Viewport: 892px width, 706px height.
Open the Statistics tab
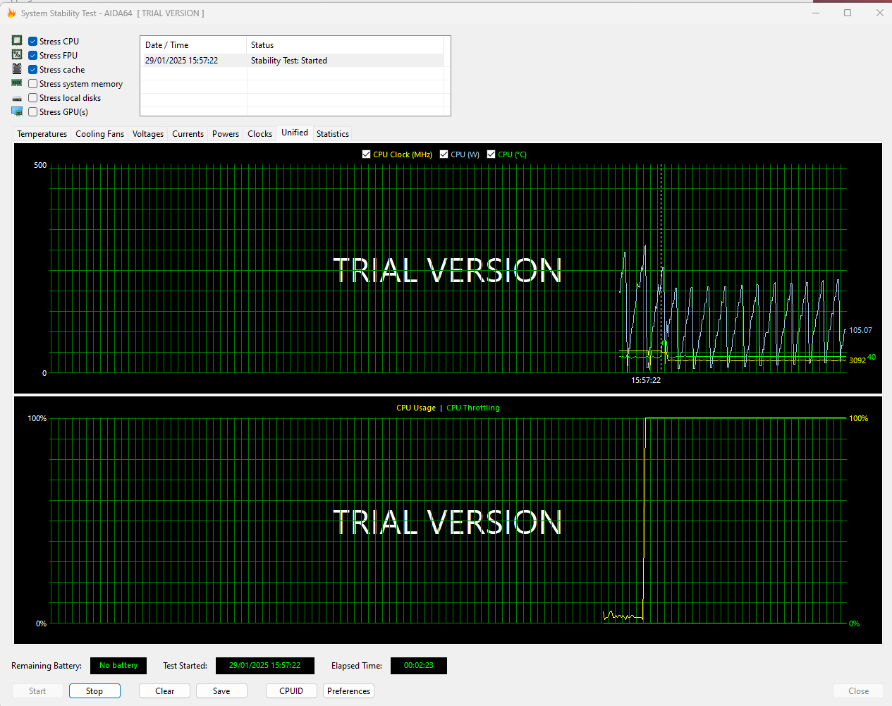(x=332, y=134)
